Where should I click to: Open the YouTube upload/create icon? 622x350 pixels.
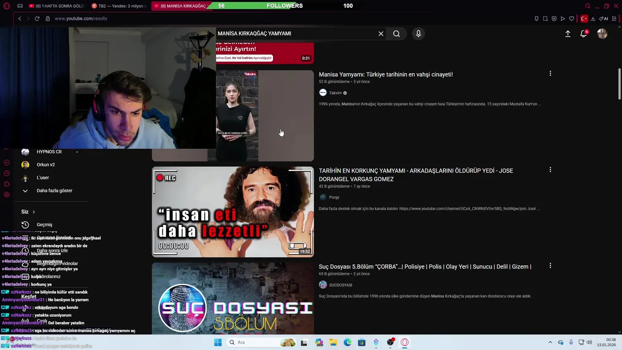pyautogui.click(x=568, y=34)
